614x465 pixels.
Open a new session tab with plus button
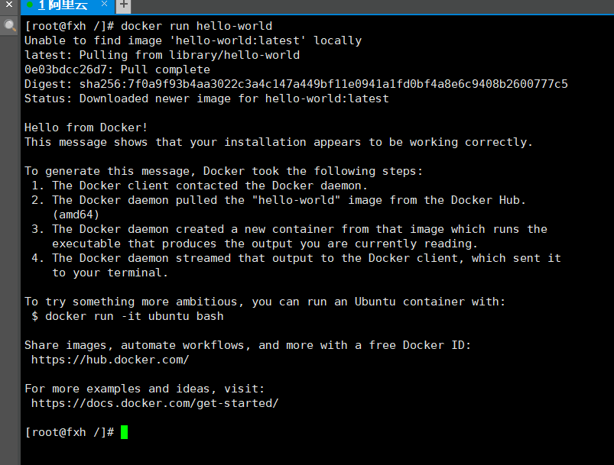tap(124, 5)
